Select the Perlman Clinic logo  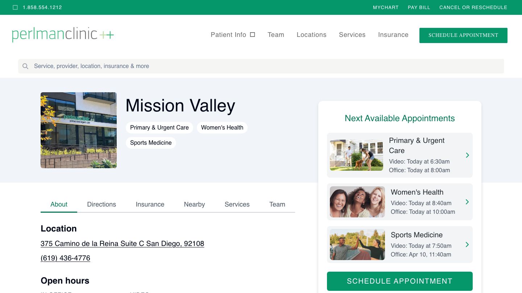click(x=63, y=34)
